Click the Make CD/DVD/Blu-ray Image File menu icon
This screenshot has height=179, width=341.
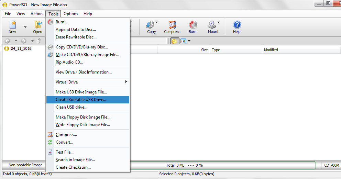pyautogui.click(x=50, y=55)
